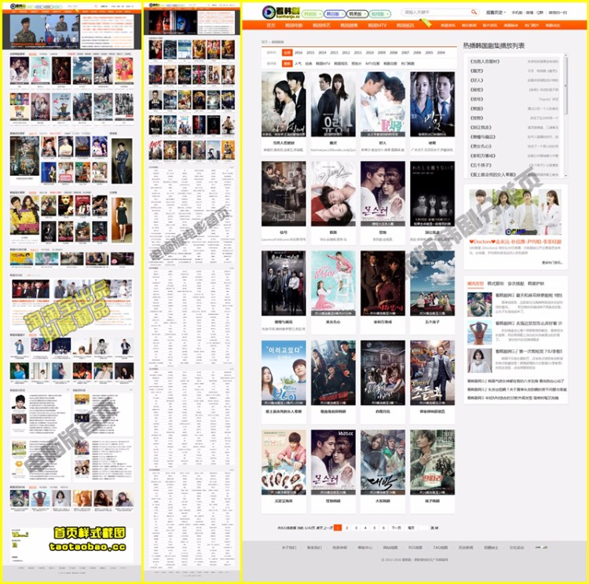Open the 关于我们 footer link
The height and width of the screenshot is (584, 589).
point(288,548)
